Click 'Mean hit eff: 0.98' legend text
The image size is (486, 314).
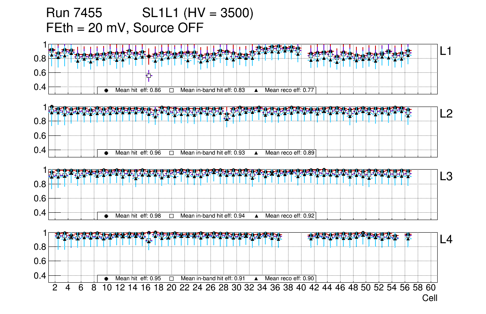(138, 216)
